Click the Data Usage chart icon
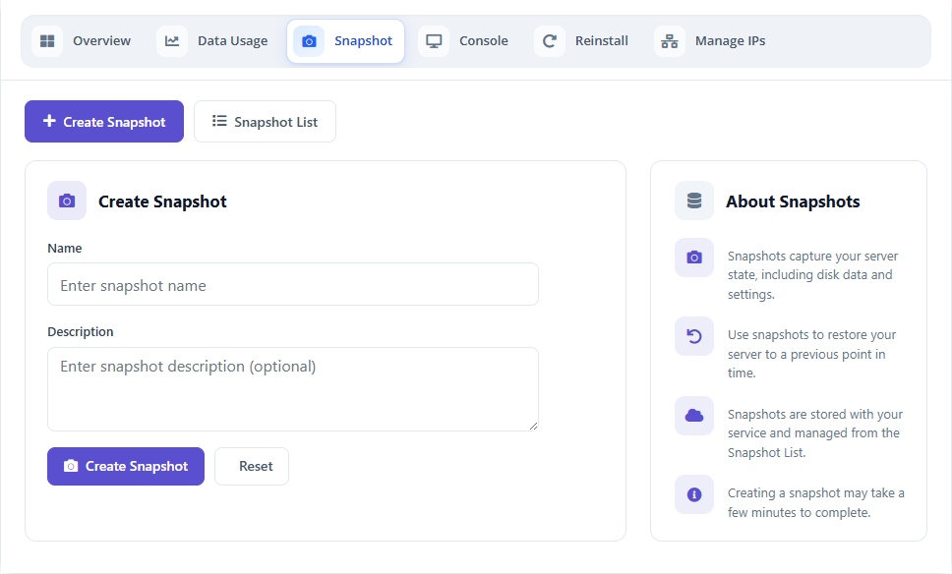The height and width of the screenshot is (574, 952). (172, 41)
